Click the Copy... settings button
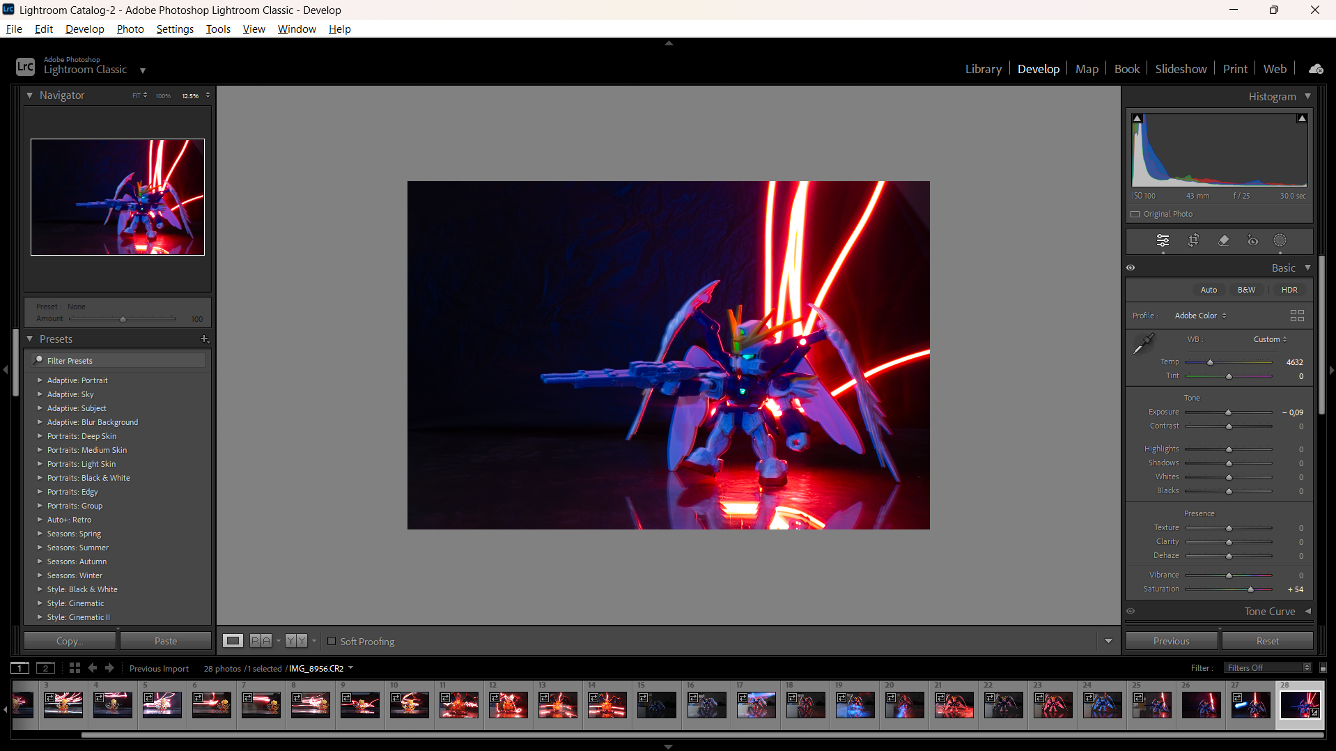1336x751 pixels. (x=70, y=641)
